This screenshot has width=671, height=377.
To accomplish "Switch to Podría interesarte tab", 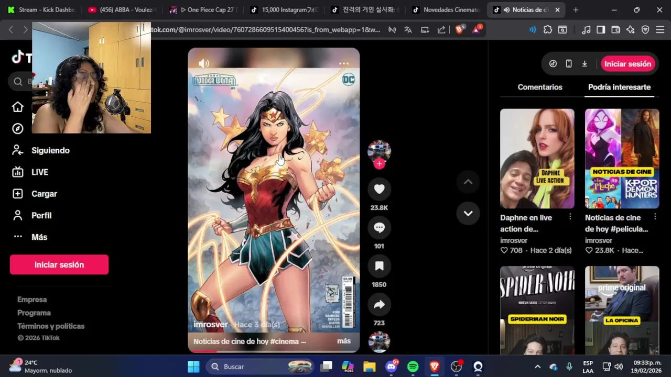I will [619, 87].
